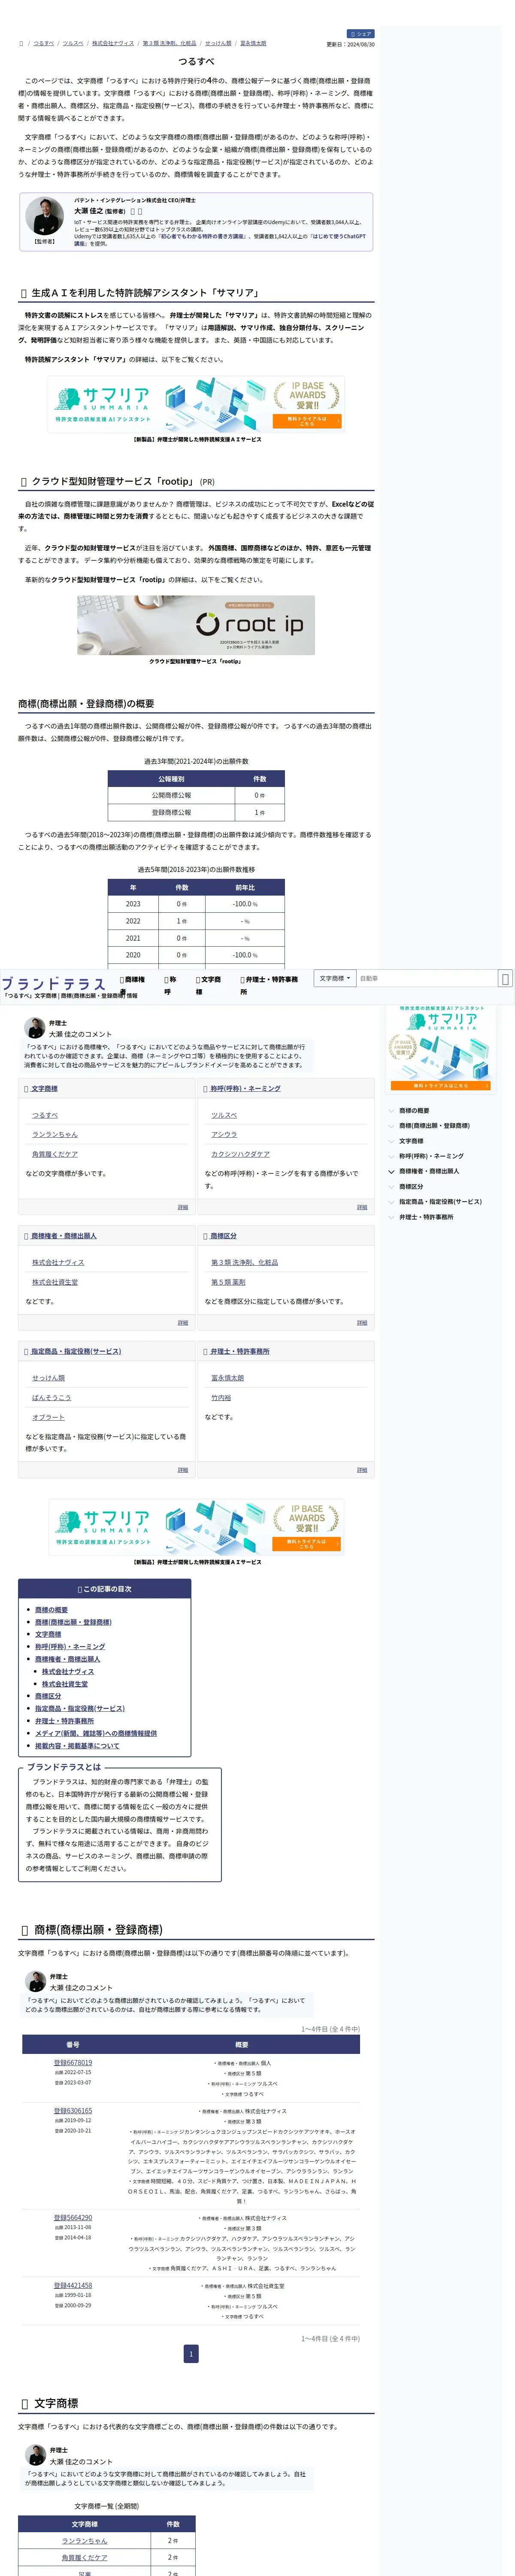This screenshot has height=2576, width=515.
Task: Open 文字商標 card heading link
Action: [44, 1088]
